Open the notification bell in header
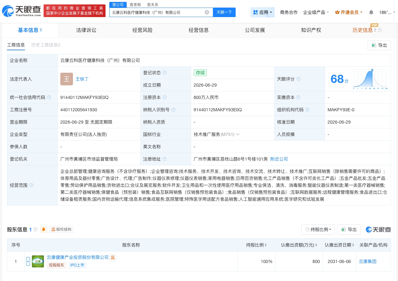The image size is (398, 281). [371, 12]
